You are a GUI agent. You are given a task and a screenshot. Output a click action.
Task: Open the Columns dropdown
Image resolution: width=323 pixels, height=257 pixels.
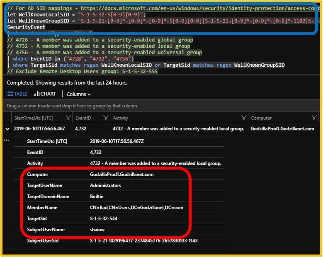[x=78, y=95]
